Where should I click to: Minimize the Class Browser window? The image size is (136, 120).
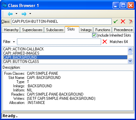click(x=116, y=5)
